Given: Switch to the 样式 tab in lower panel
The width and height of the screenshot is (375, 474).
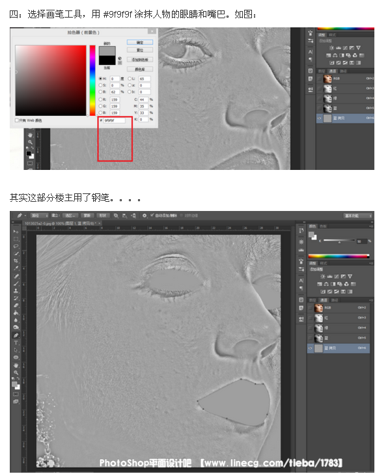Looking at the screenshot, I should (x=324, y=263).
